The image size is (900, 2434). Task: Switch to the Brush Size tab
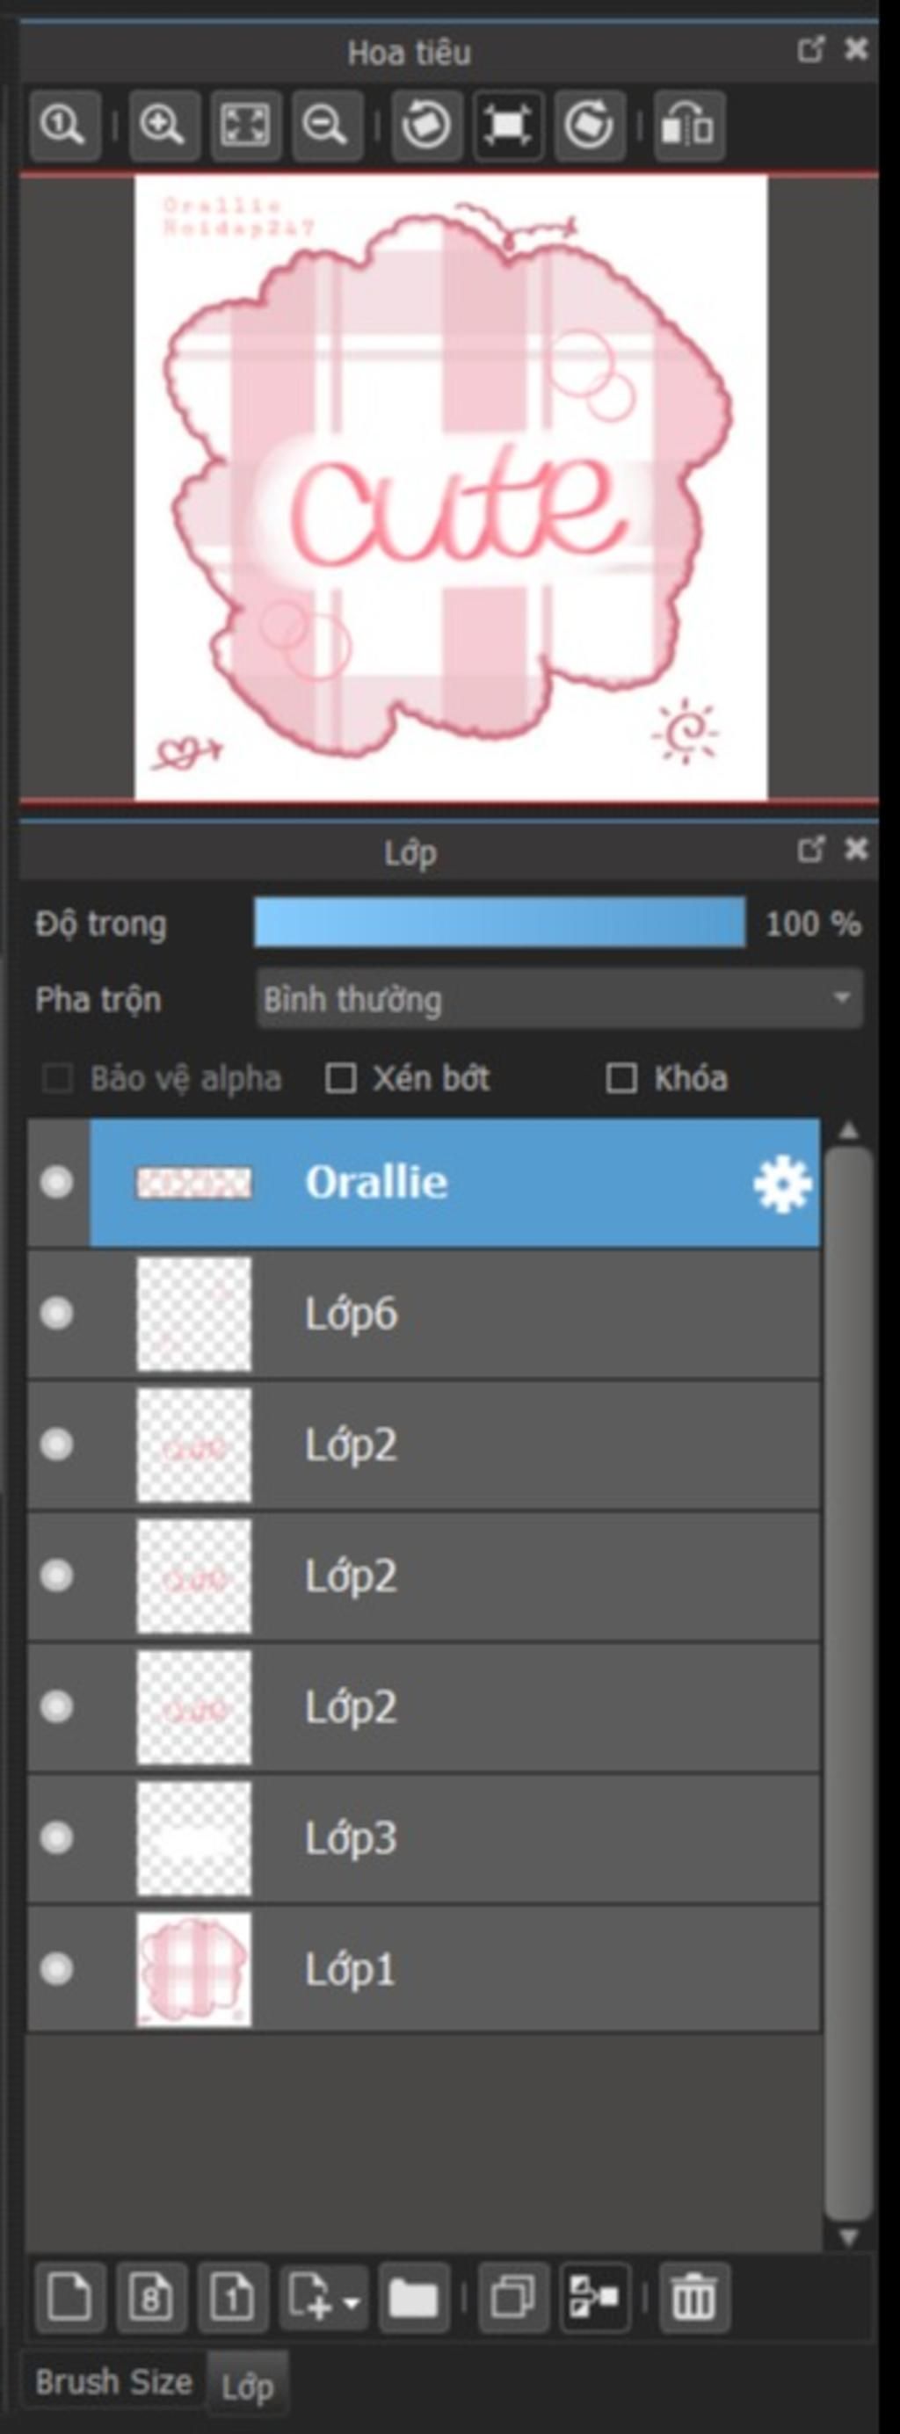(113, 2381)
